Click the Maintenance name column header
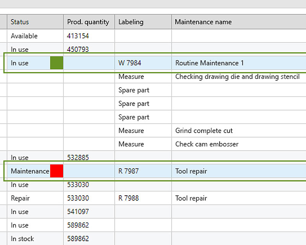This screenshot has width=306, height=245. pyautogui.click(x=203, y=22)
